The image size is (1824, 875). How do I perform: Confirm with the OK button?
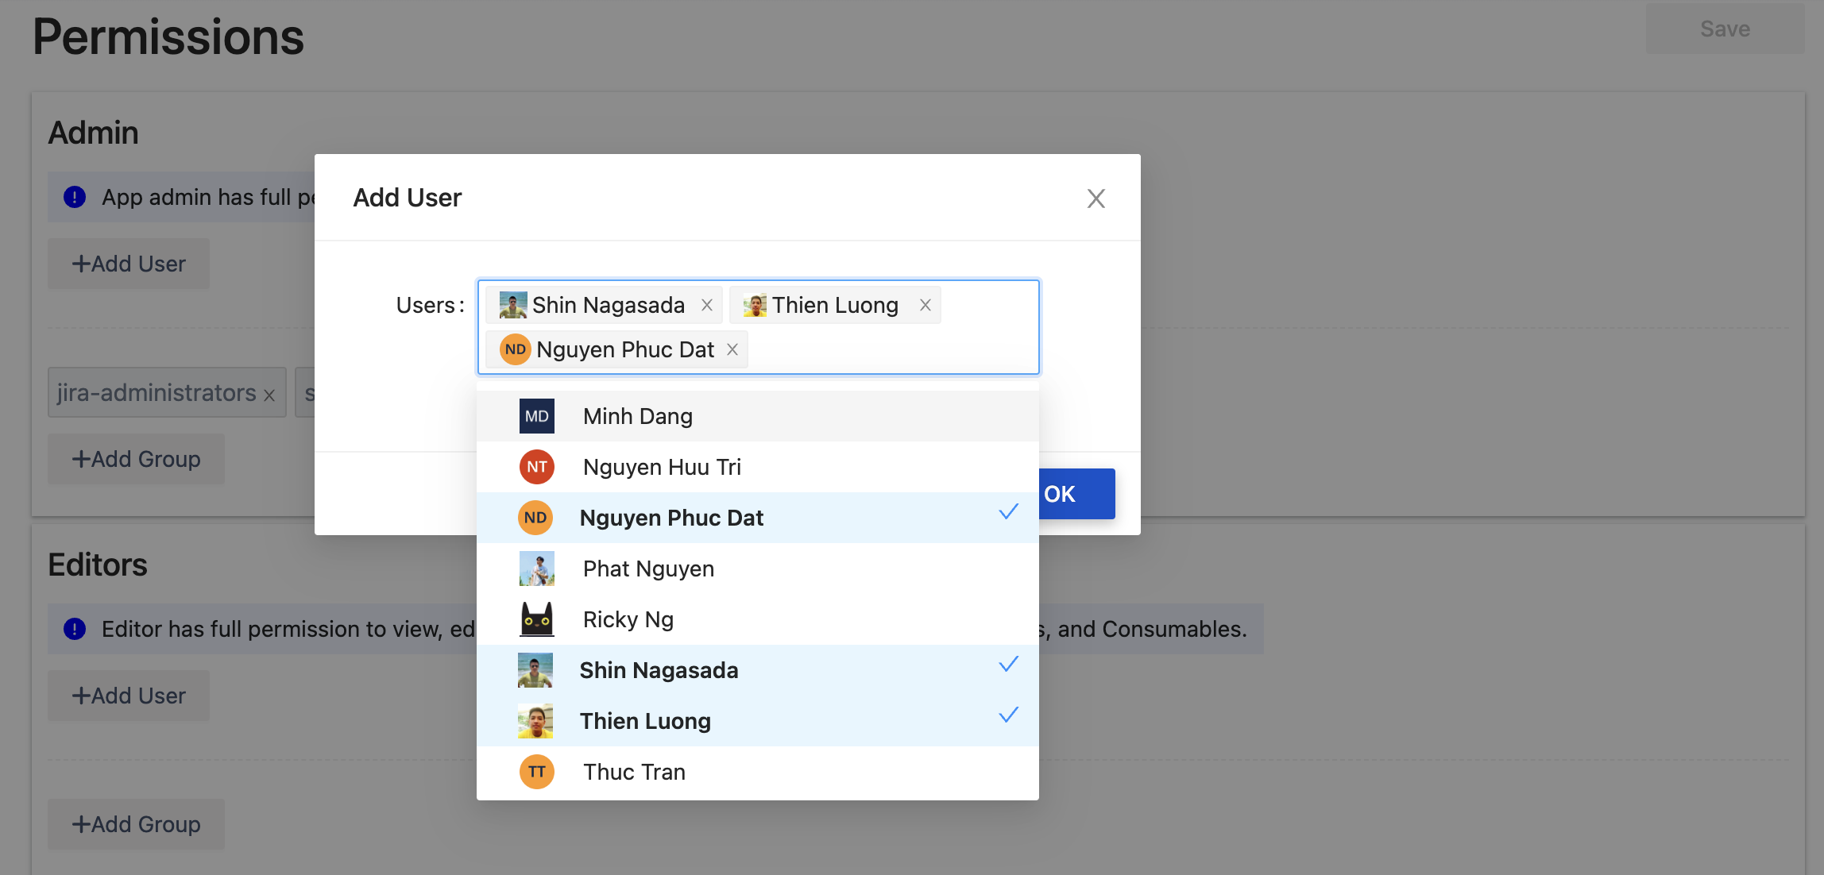tap(1075, 494)
